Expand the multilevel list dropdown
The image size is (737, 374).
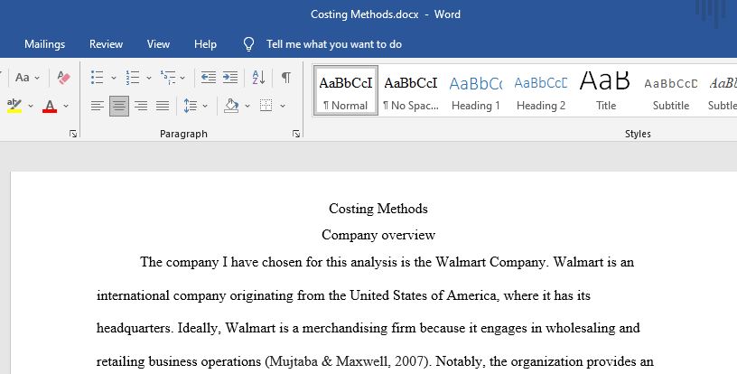tap(182, 78)
